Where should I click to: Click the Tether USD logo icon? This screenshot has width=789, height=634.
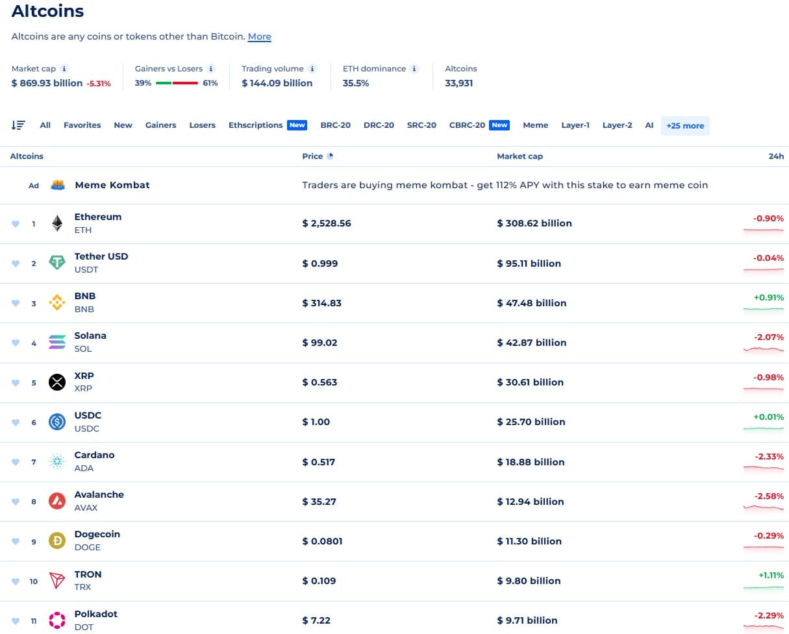pyautogui.click(x=57, y=263)
